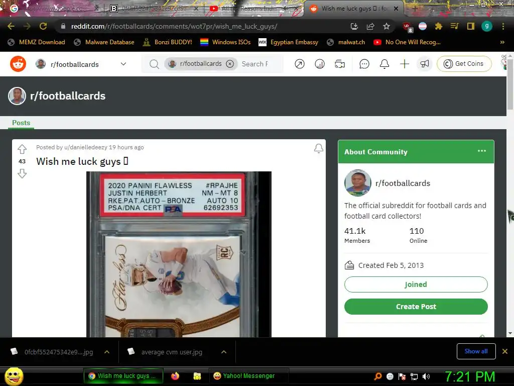514x386 pixels.
Task: Open the Extensions puzzle icon
Action: 439,26
